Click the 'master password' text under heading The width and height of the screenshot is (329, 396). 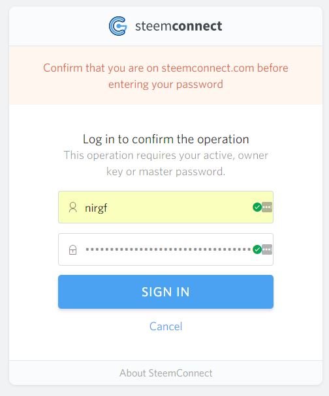click(x=181, y=172)
